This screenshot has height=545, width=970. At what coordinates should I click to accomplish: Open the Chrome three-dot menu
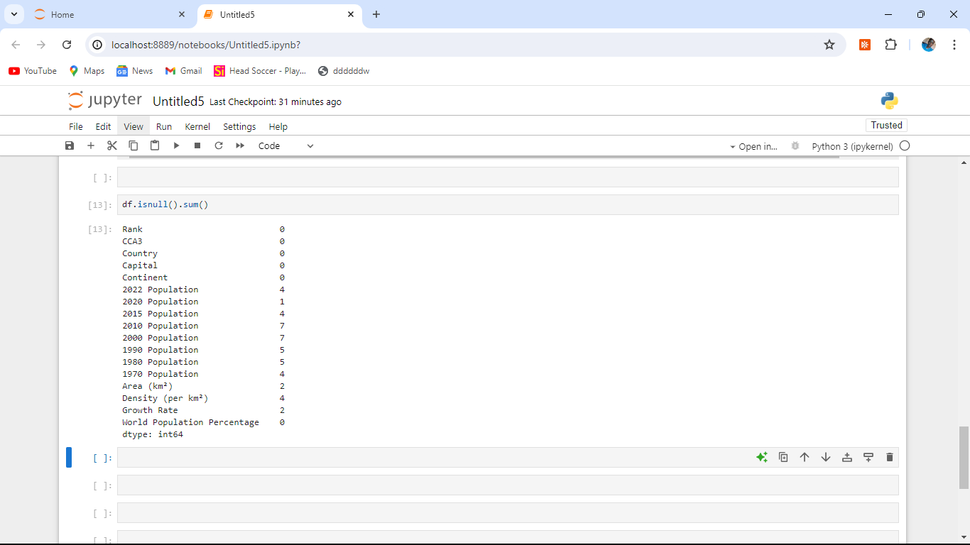[x=954, y=45]
